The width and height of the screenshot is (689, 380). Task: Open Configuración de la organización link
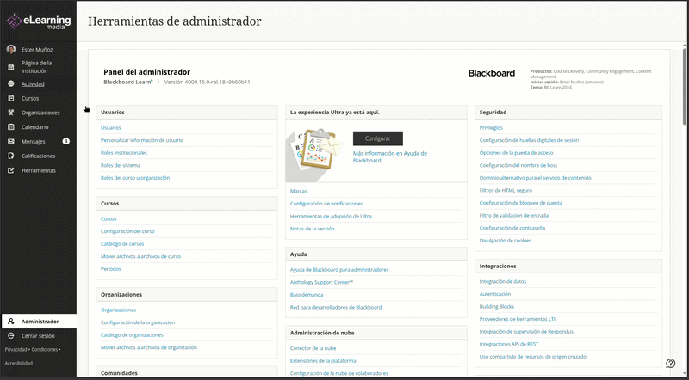138,322
